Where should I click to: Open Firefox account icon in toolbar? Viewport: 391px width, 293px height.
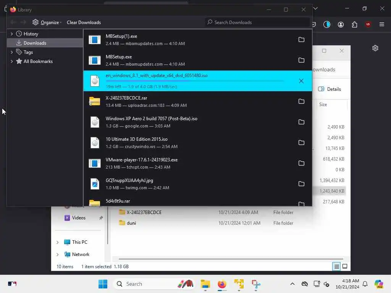pos(341,24)
